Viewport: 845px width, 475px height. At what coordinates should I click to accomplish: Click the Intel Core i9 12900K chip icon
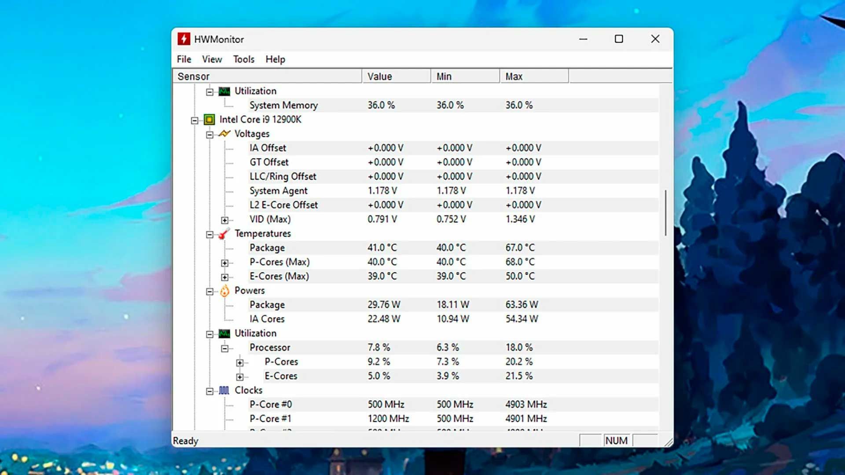[209, 120]
